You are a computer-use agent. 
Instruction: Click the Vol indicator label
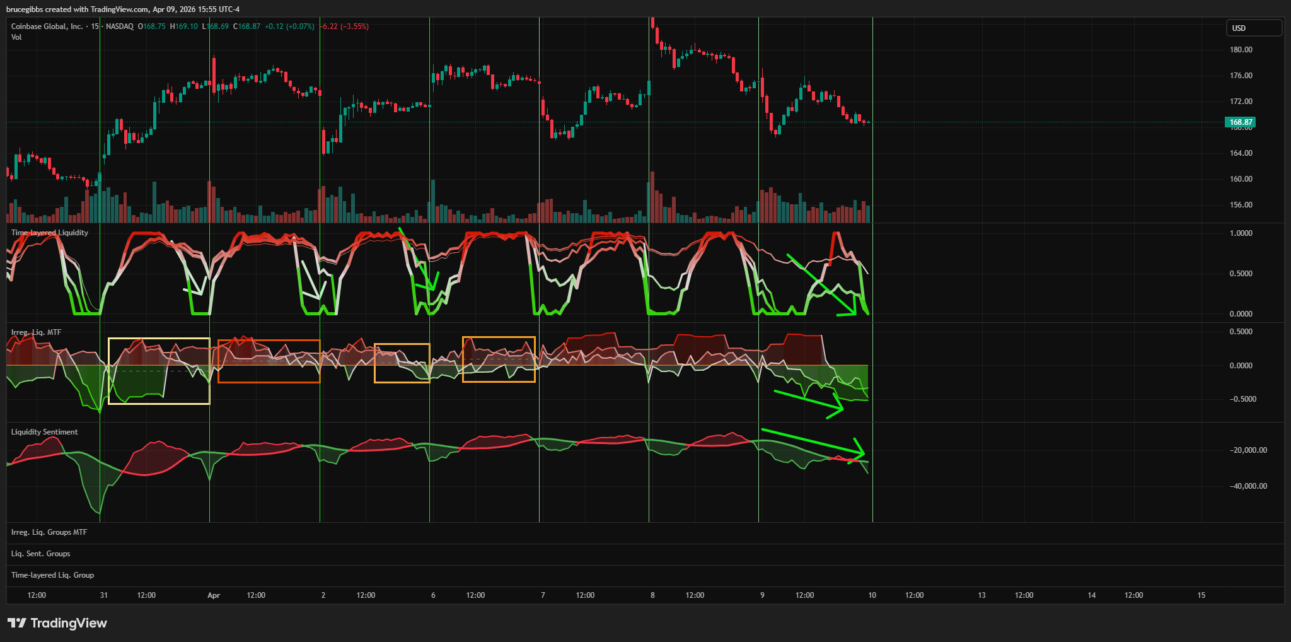pos(16,37)
